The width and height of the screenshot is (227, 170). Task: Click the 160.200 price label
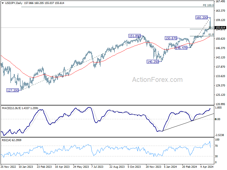pos(201,18)
